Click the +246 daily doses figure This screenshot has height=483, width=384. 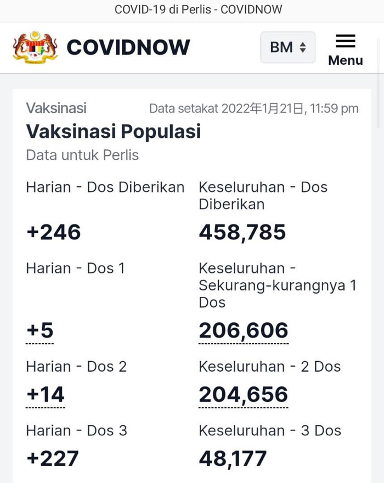(54, 232)
